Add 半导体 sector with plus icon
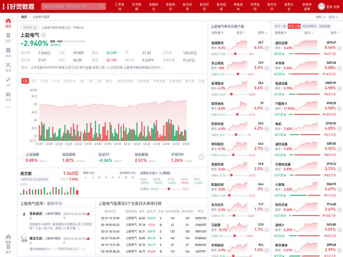Viewport: 343px width, 257px height. [x=339, y=68]
